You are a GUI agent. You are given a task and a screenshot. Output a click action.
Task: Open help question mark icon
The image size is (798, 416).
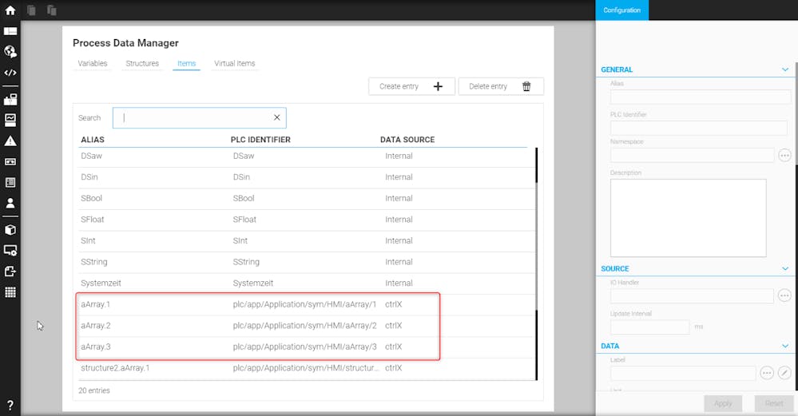(x=10, y=406)
